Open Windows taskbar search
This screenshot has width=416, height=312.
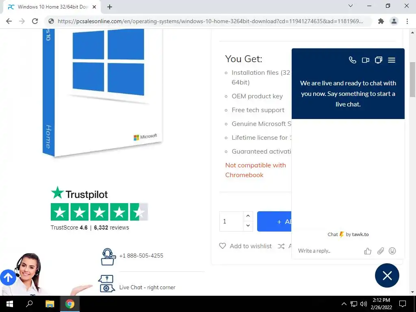pos(29,304)
